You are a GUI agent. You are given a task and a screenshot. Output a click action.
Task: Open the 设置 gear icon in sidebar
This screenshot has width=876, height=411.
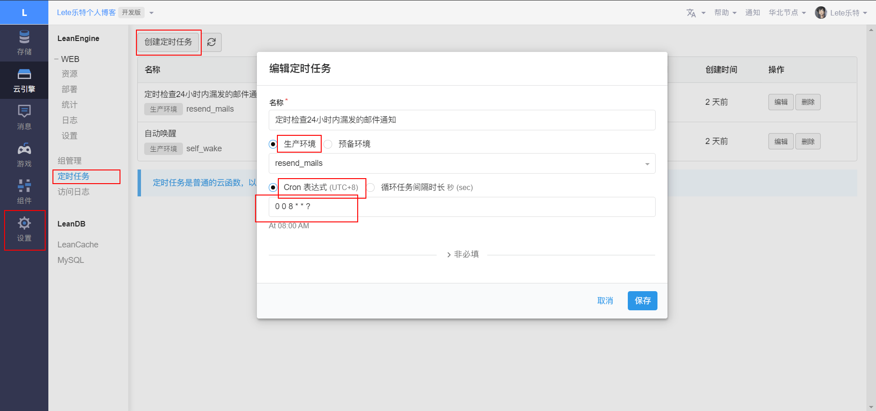(x=24, y=223)
